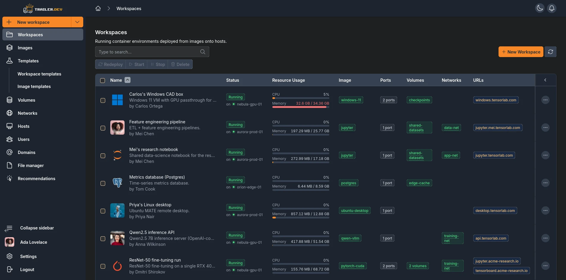This screenshot has height=280, width=566.
Task: Click orange New workspace sidebar button
Action: [37, 22]
